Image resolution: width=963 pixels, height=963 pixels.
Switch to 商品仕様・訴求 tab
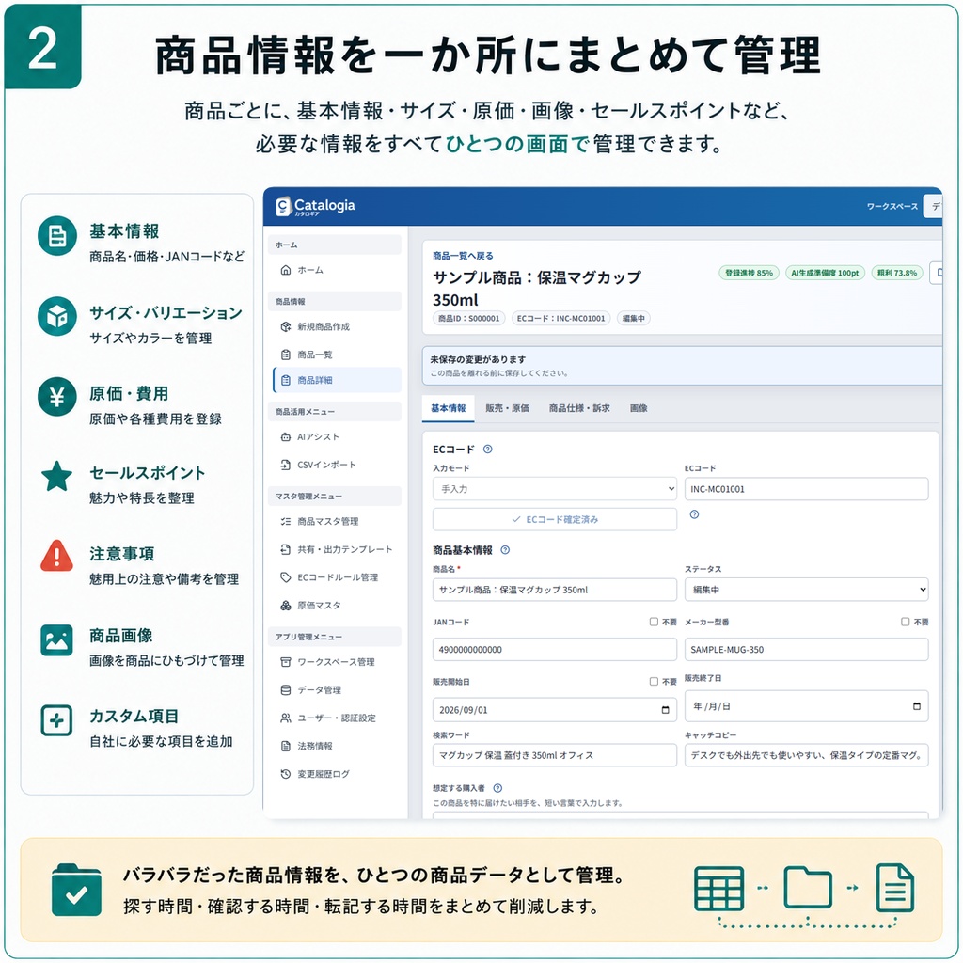pyautogui.click(x=579, y=408)
